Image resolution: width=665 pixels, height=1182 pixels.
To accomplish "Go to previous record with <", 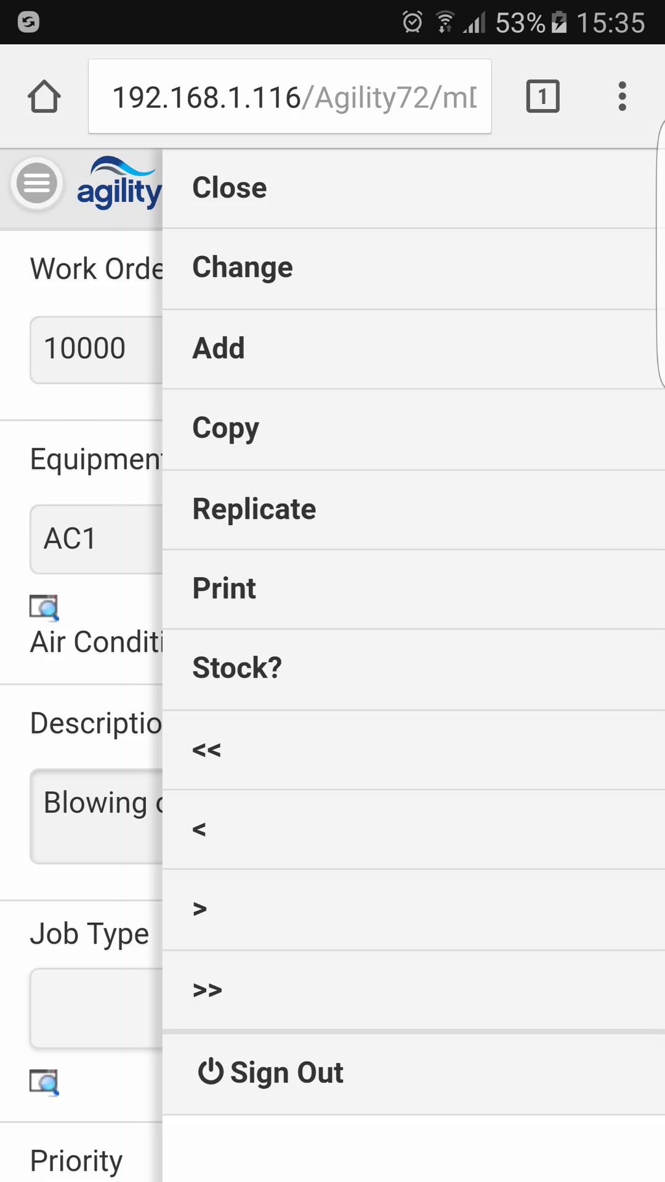I will point(199,829).
